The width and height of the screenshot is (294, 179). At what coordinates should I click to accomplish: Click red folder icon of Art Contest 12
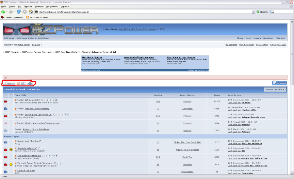(6, 101)
